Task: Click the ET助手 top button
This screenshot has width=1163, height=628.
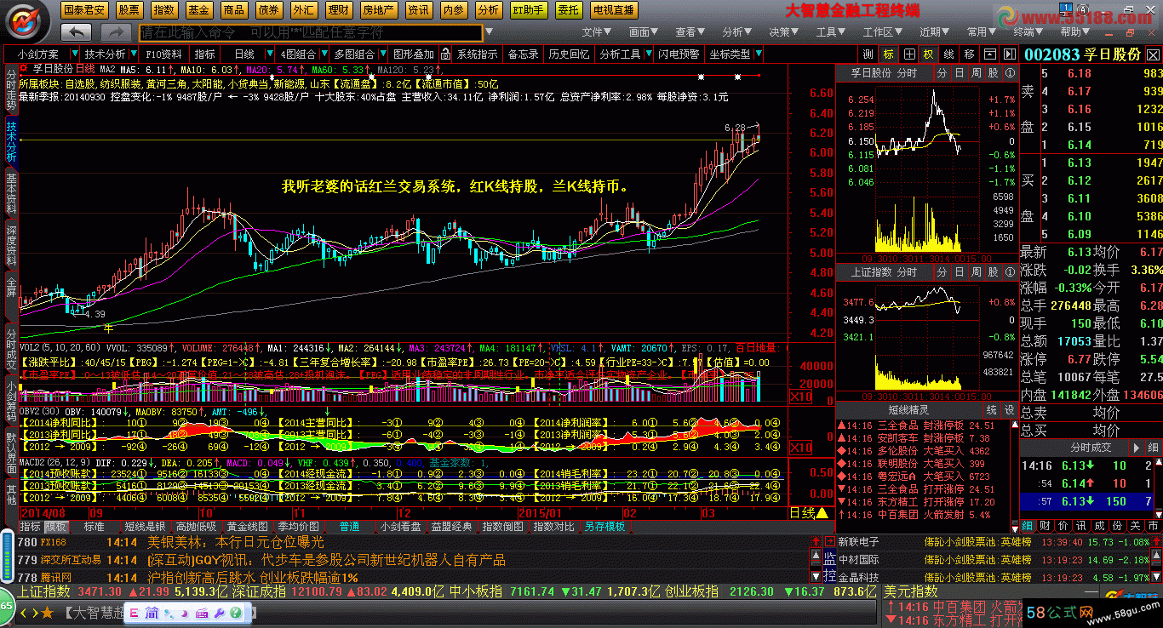Action: tap(528, 10)
